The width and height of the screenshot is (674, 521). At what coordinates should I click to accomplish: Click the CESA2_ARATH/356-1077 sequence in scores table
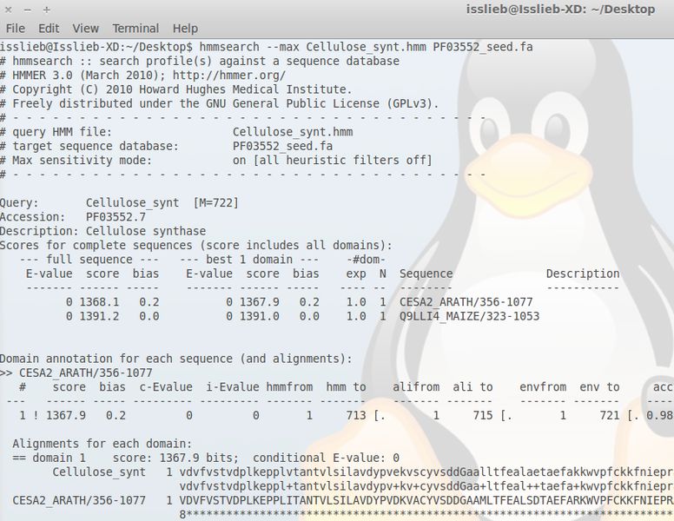click(x=466, y=302)
